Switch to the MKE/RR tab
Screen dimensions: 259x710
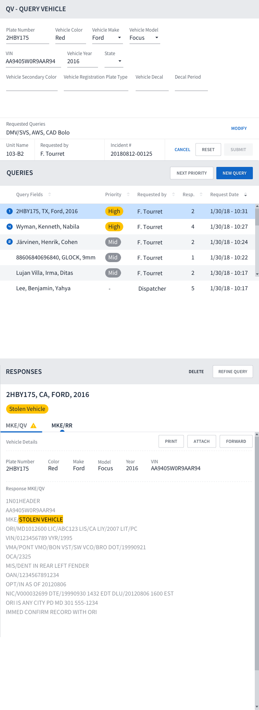click(x=62, y=426)
